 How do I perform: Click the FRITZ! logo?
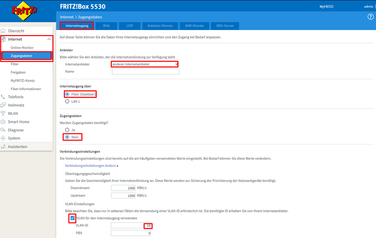[24, 11]
